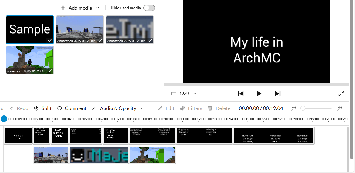Click the 00:15:00 mark on the ruler
The width and height of the screenshot is (355, 173).
(247, 119)
